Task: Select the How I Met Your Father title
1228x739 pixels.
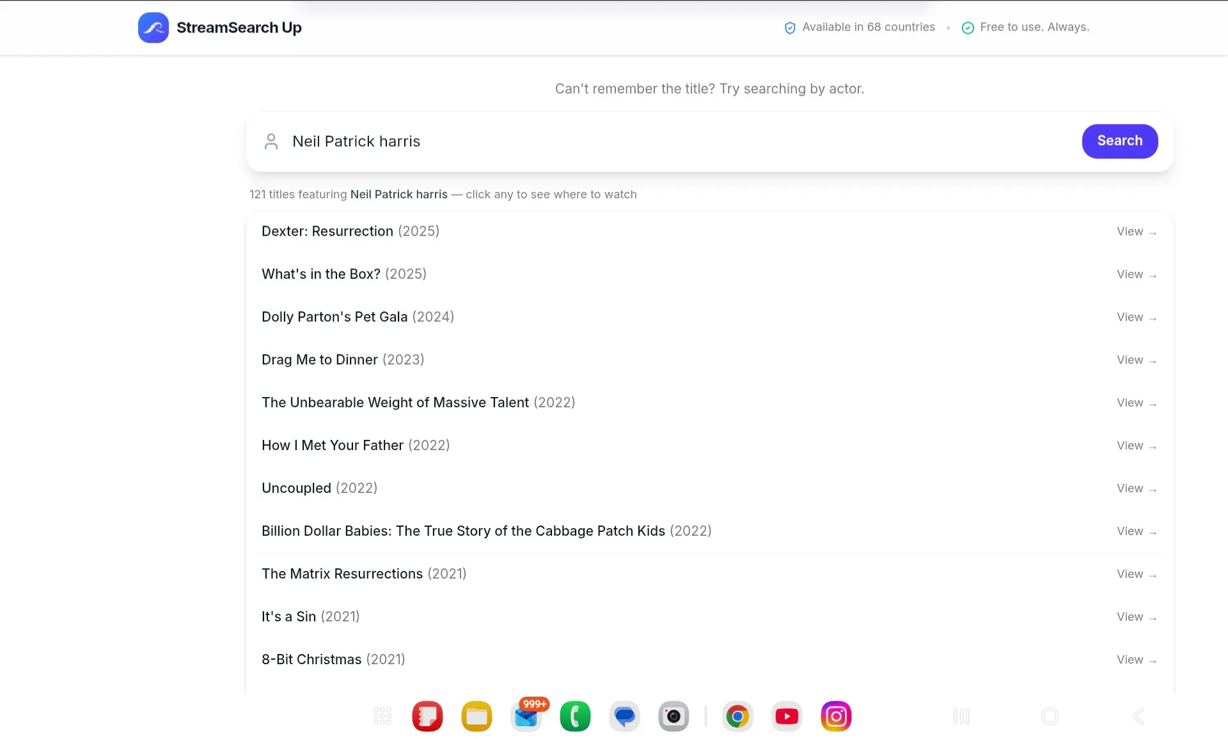Action: [356, 446]
